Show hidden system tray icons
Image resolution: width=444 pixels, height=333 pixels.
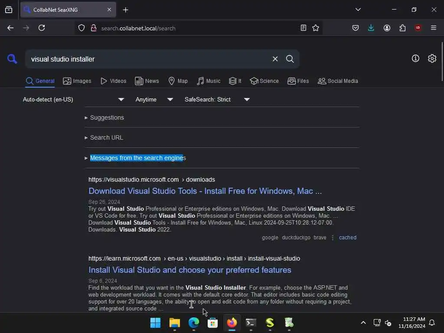[x=363, y=323]
